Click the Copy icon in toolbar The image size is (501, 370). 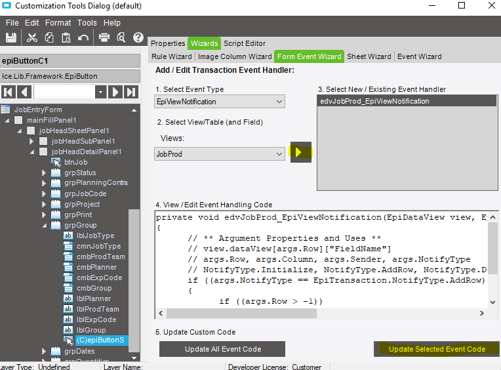click(x=49, y=37)
